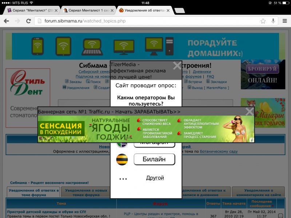
Task: Tap the icon beside Закладки
Action: (x=208, y=81)
